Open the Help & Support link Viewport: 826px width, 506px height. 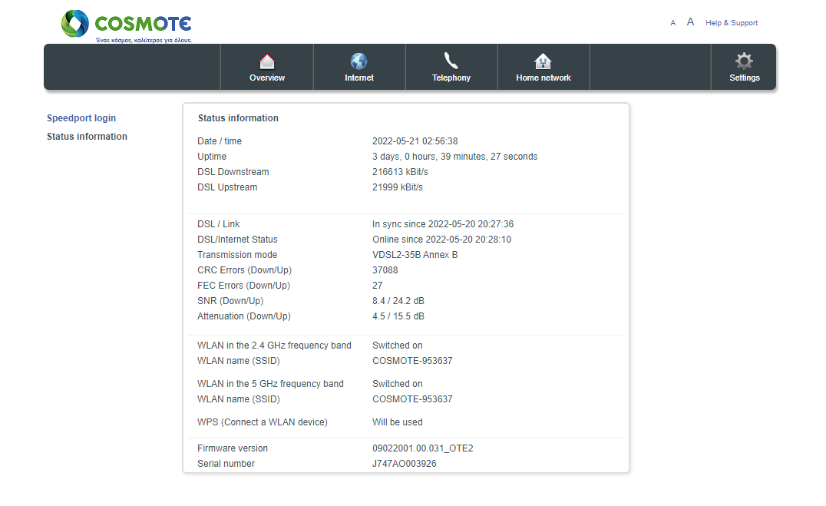coord(732,23)
